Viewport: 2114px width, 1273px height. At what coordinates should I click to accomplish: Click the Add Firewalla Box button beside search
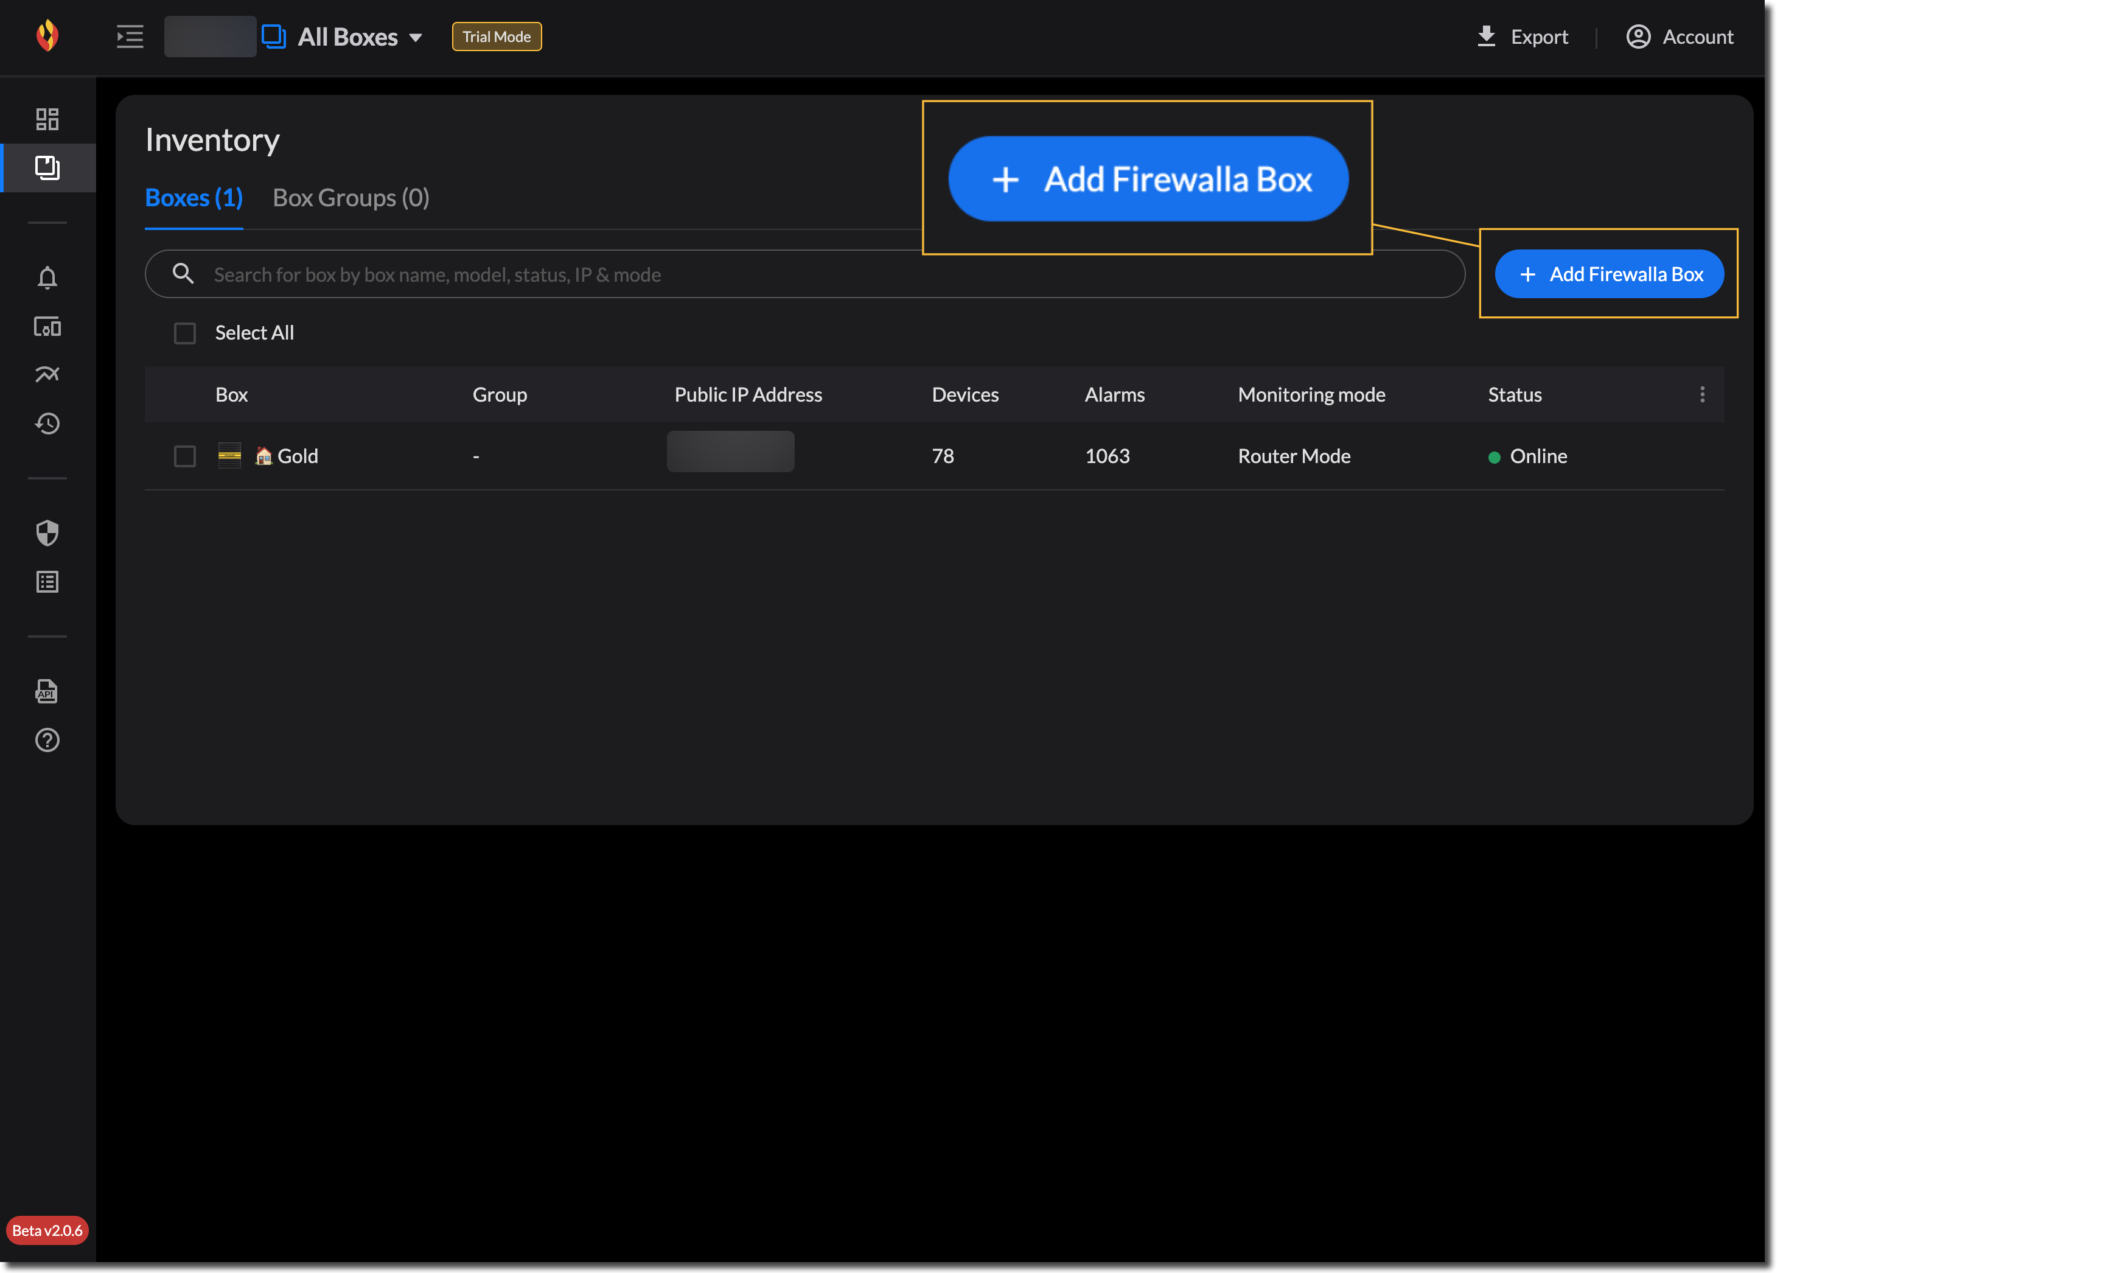click(x=1609, y=274)
